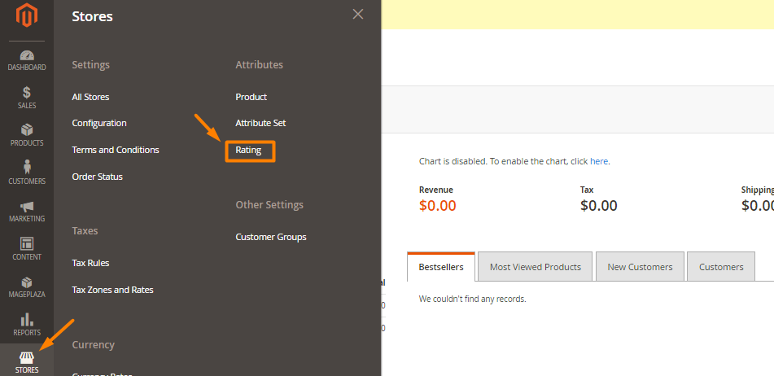
Task: Open Tax Rules
Action: (90, 263)
